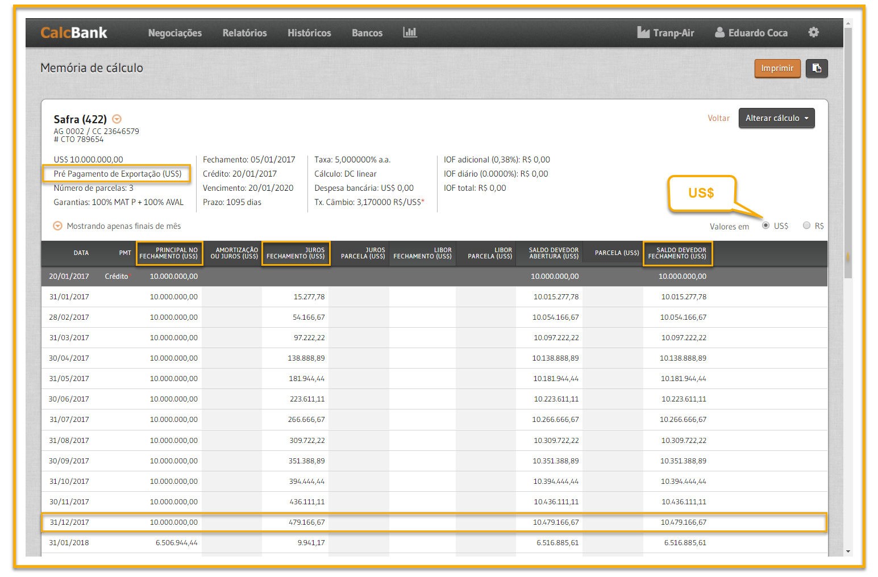Screen dimensions: 878x577
Task: Click the Tranp-Air company icon
Action: [643, 32]
